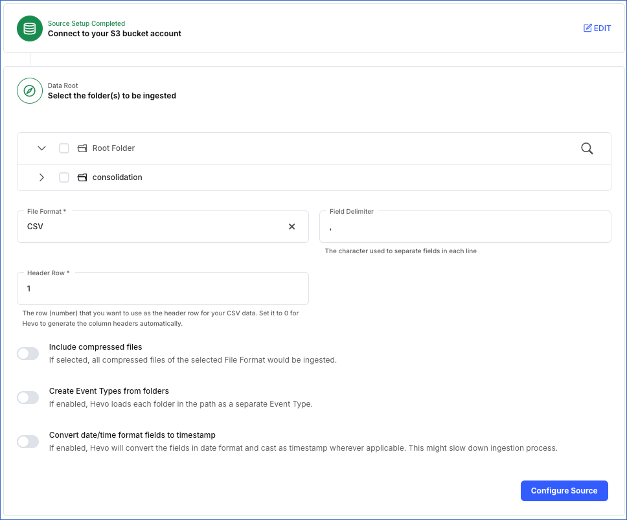Click the green database source icon
Image resolution: width=627 pixels, height=520 pixels.
click(30, 28)
